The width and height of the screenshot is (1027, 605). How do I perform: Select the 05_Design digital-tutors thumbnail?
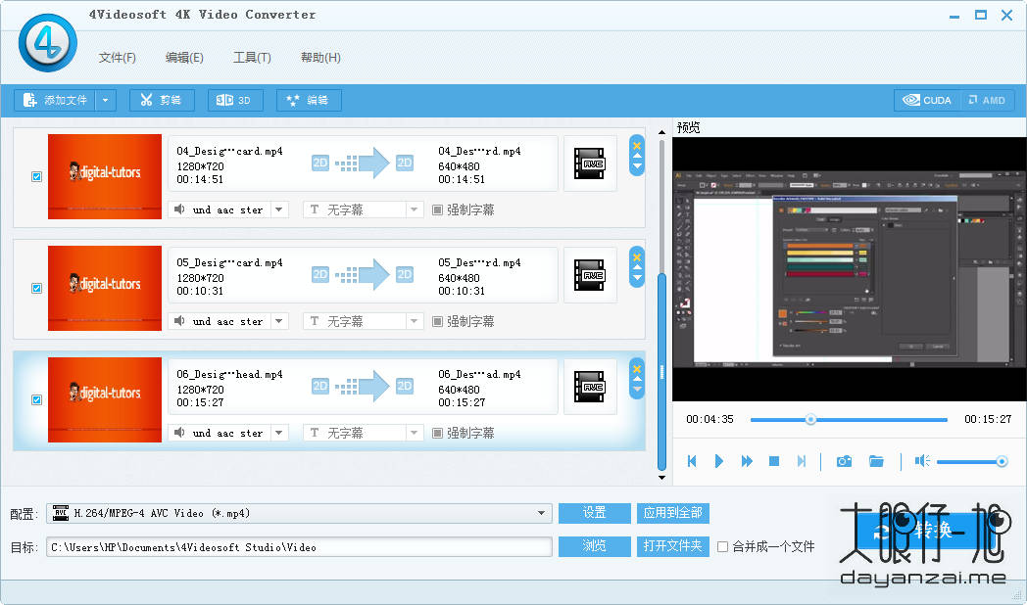point(105,289)
